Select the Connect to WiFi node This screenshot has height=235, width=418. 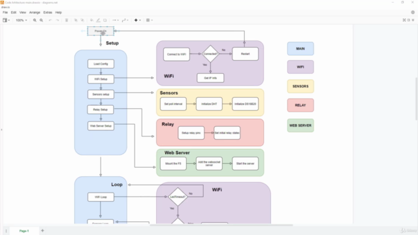(x=176, y=54)
